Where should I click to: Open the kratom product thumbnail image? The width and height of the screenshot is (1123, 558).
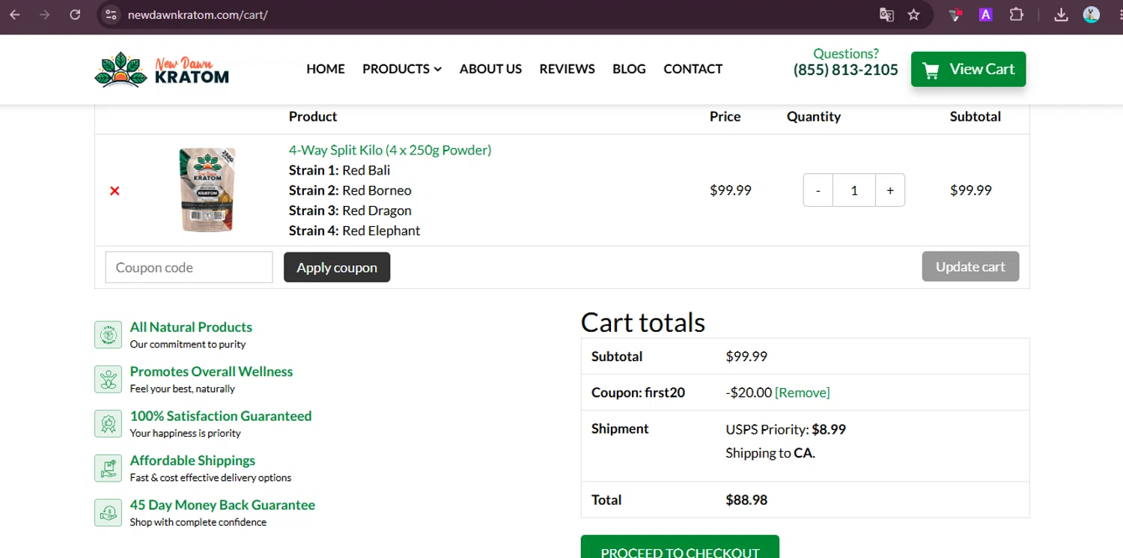pyautogui.click(x=207, y=189)
